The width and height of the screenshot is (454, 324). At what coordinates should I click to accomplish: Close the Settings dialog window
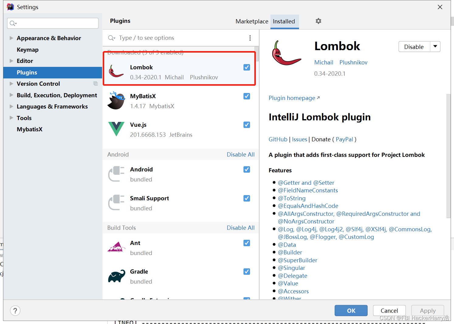(x=440, y=7)
